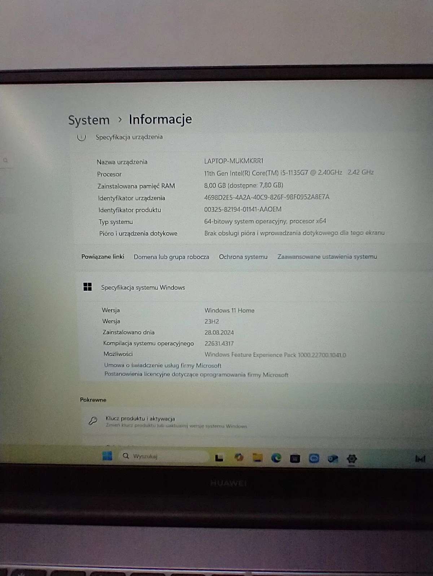The width and height of the screenshot is (433, 576).
Task: Open Domena lub grupa robocza link
Action: click(171, 257)
